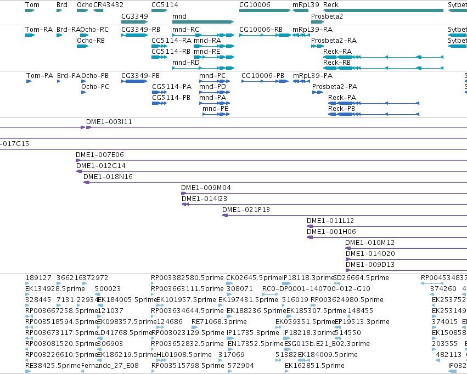
Task: Click EST feature 189127
Action: pos(27,283)
